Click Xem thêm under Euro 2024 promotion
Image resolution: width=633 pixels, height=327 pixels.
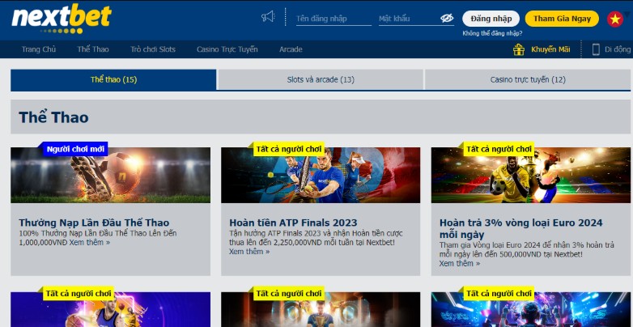tap(459, 264)
